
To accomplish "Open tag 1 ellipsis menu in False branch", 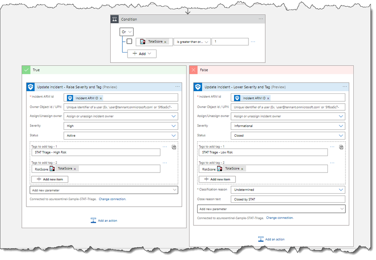I will click(332, 147).
